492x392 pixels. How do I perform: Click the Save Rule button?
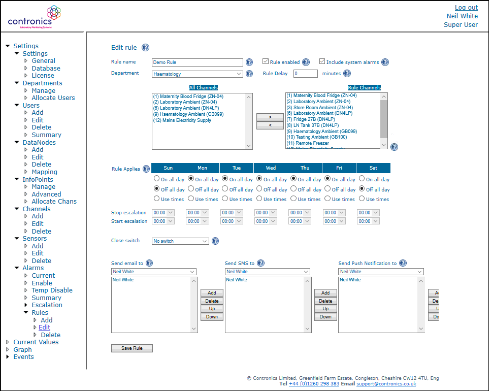pyautogui.click(x=132, y=348)
